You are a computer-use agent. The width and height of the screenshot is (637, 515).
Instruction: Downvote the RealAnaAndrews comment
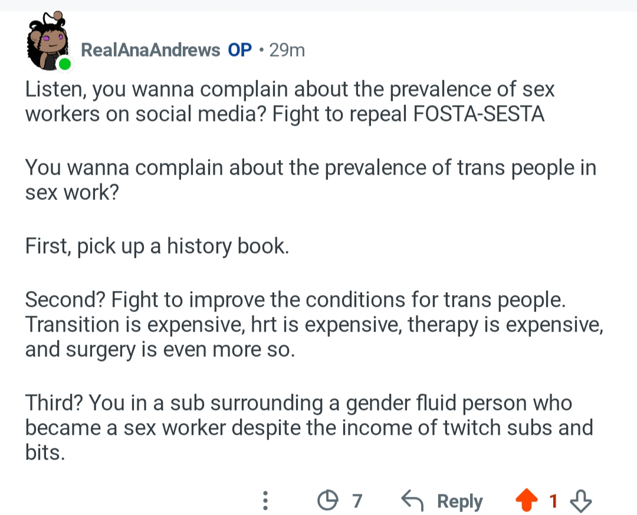click(582, 501)
